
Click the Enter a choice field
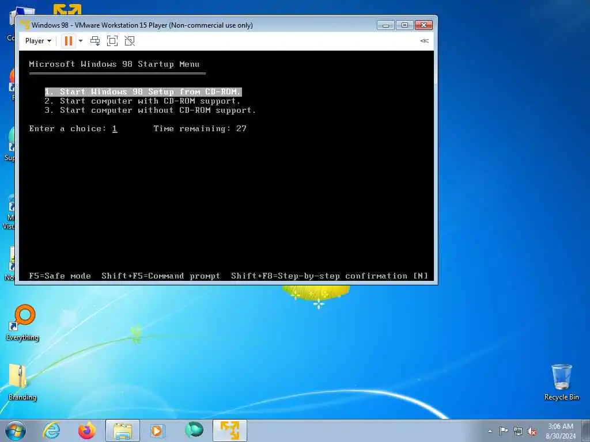point(115,129)
